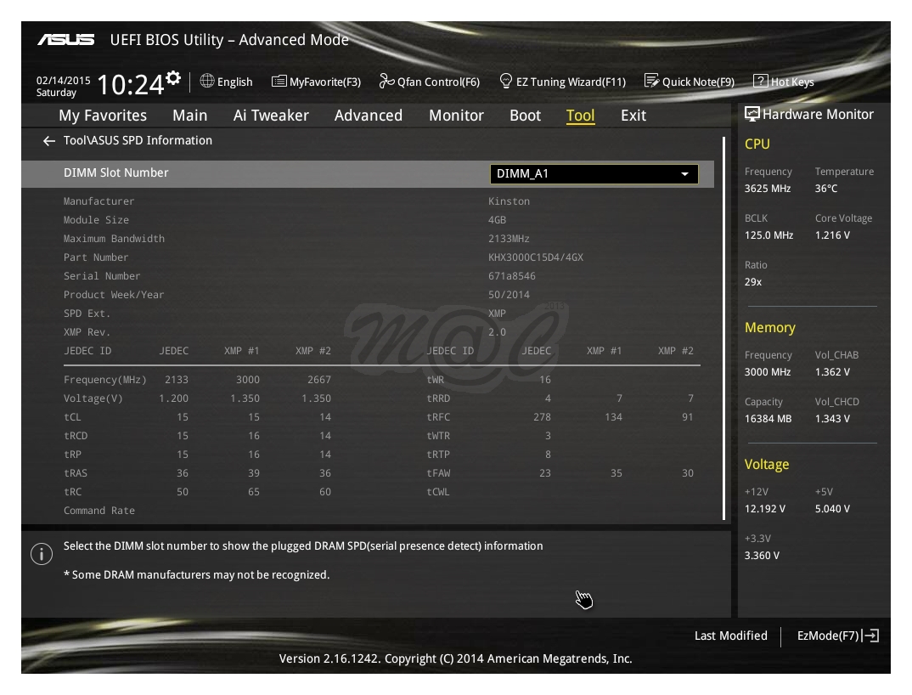Open the My Favorites tab

pyautogui.click(x=103, y=116)
